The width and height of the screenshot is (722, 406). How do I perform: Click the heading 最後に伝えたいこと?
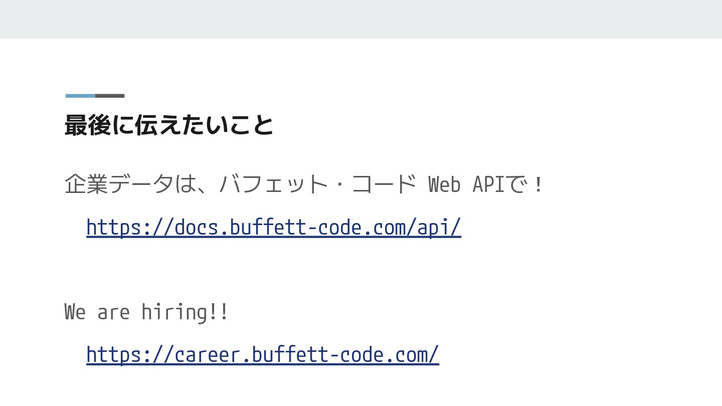tap(169, 125)
